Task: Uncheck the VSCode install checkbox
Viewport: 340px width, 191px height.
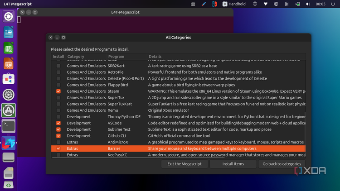Action: 58,123
